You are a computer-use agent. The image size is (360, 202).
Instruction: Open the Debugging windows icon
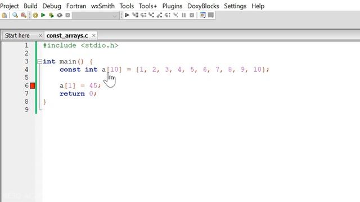(202, 15)
